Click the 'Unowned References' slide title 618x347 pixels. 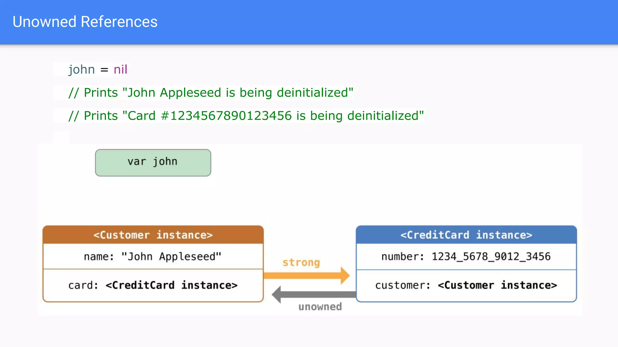pyautogui.click(x=85, y=22)
